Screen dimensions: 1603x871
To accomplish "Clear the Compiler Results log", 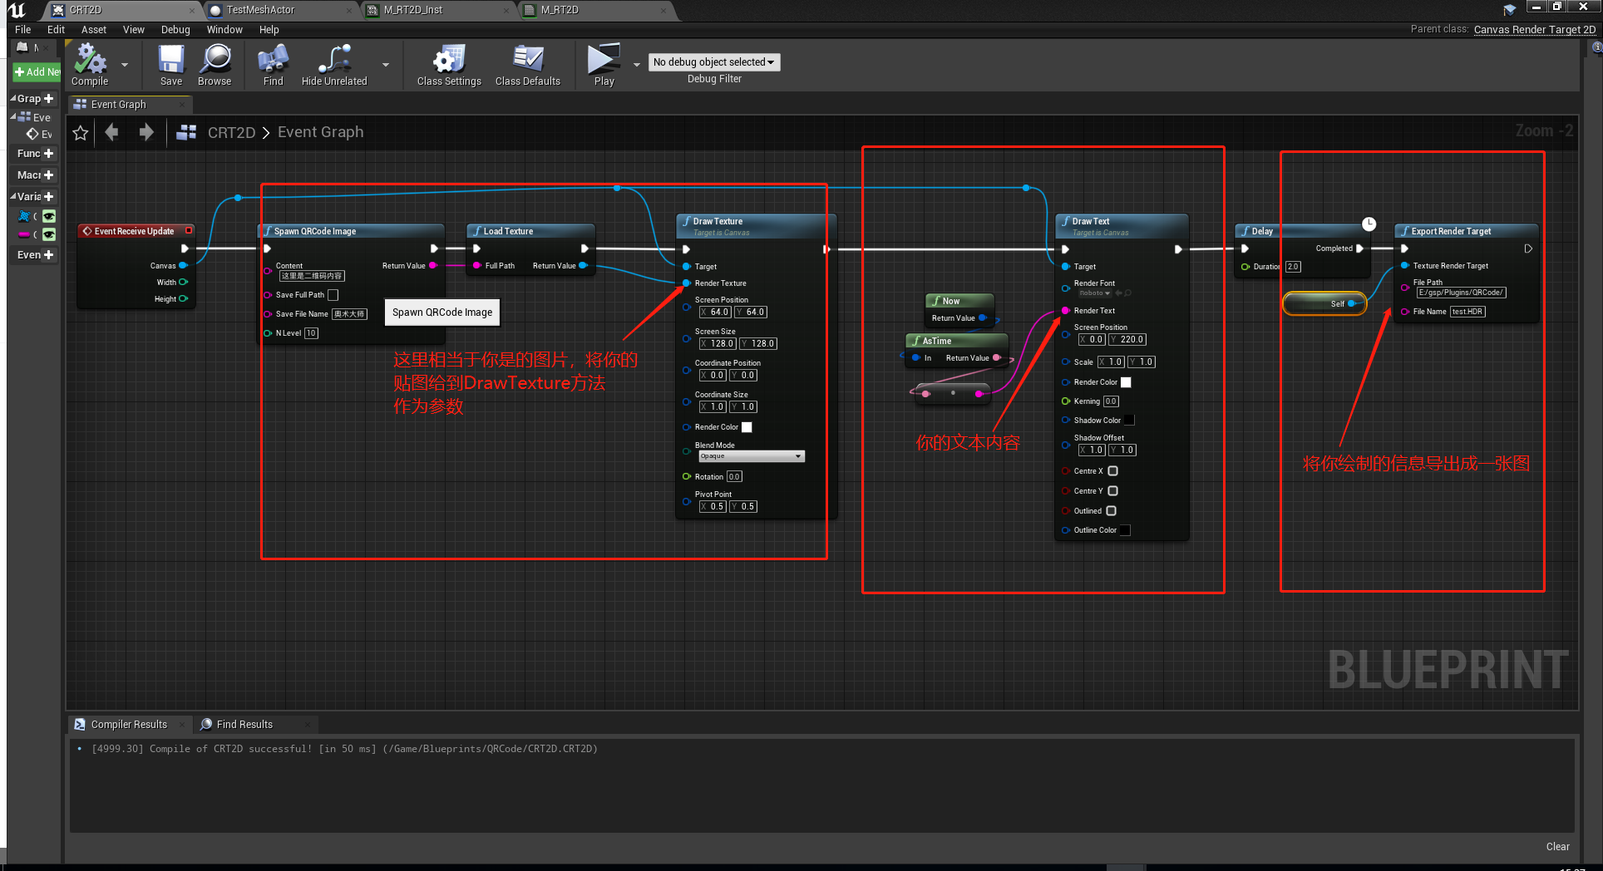I will click(1557, 846).
